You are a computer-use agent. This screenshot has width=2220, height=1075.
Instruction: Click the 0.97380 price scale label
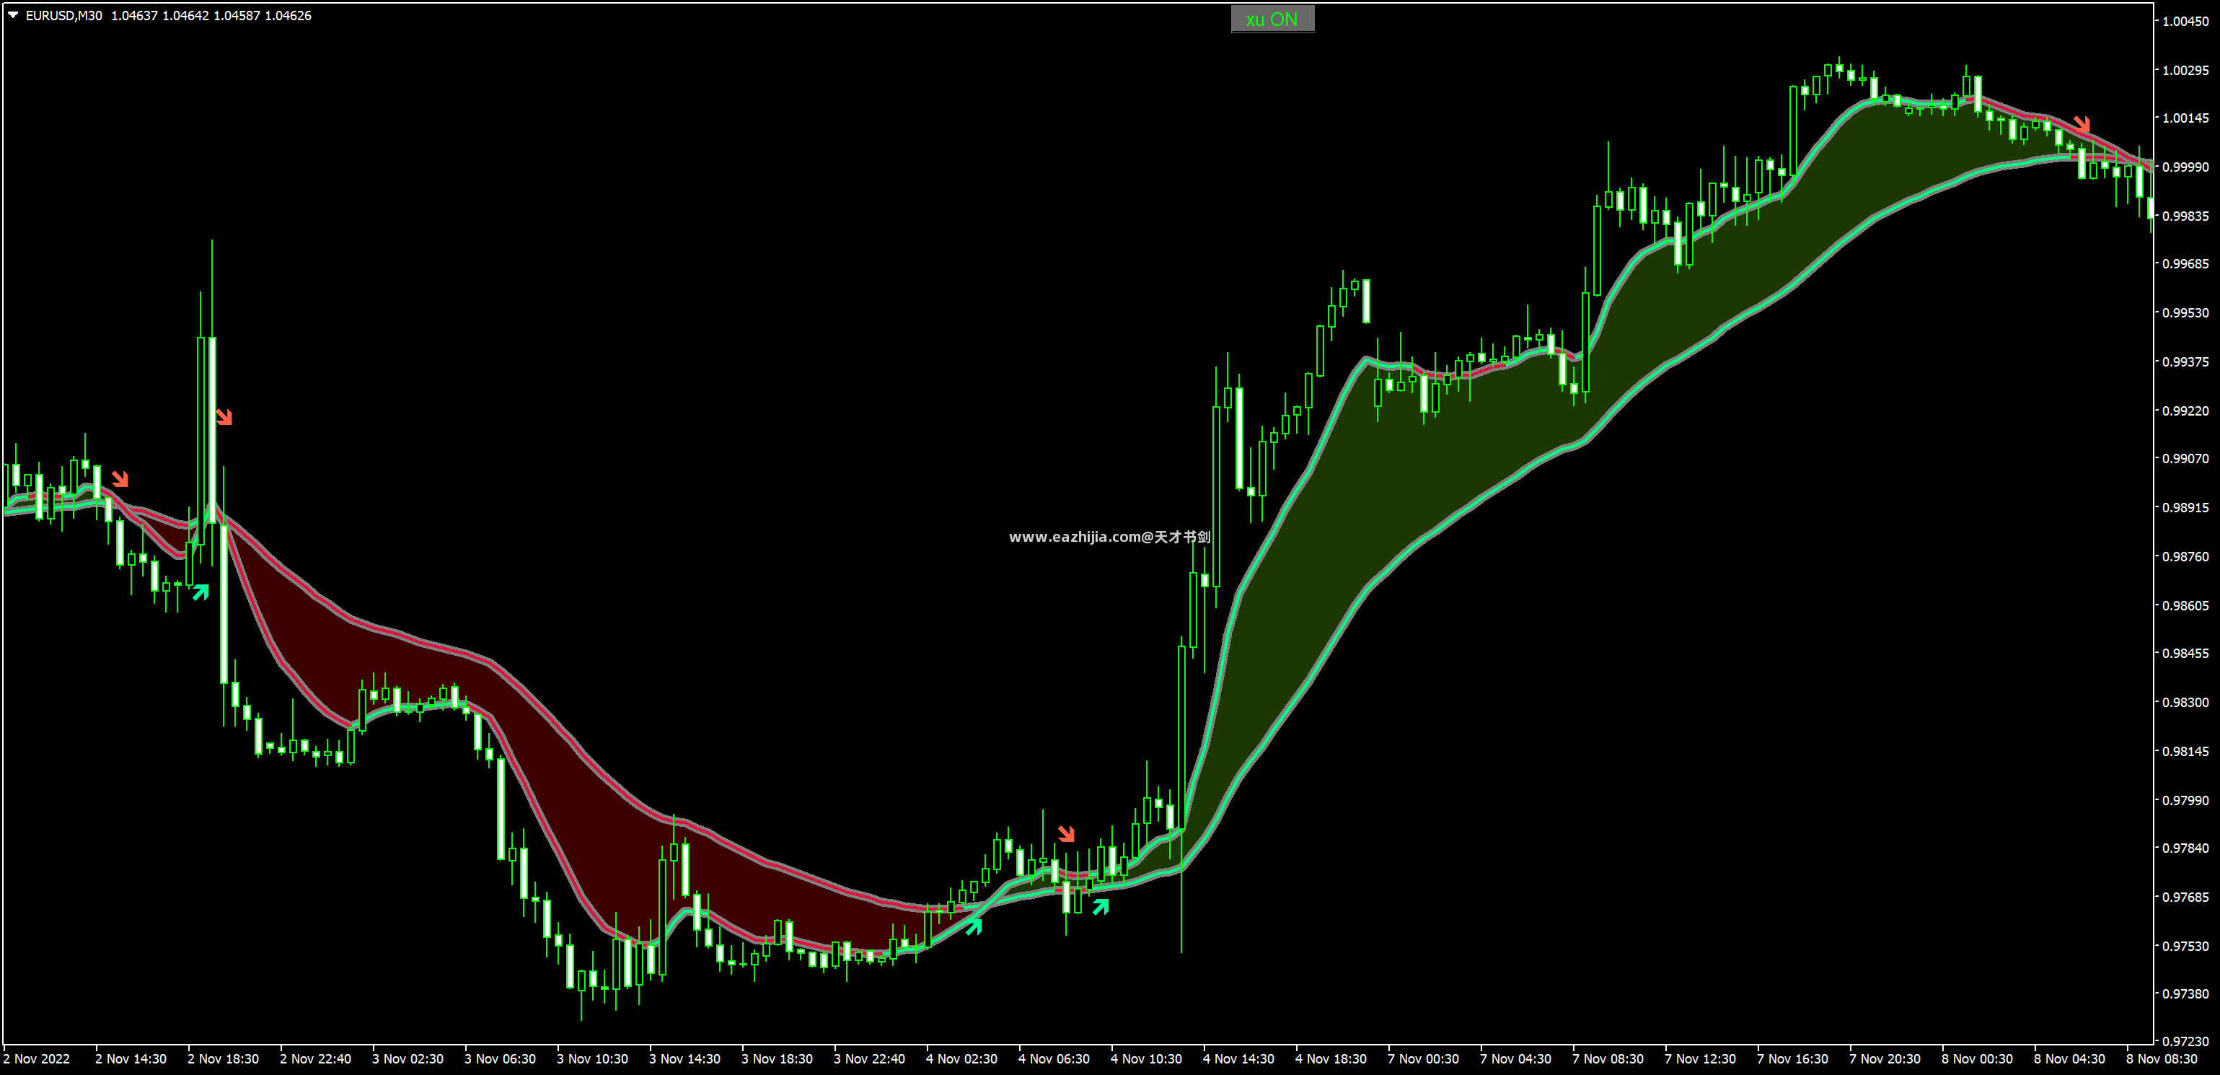tap(2185, 994)
